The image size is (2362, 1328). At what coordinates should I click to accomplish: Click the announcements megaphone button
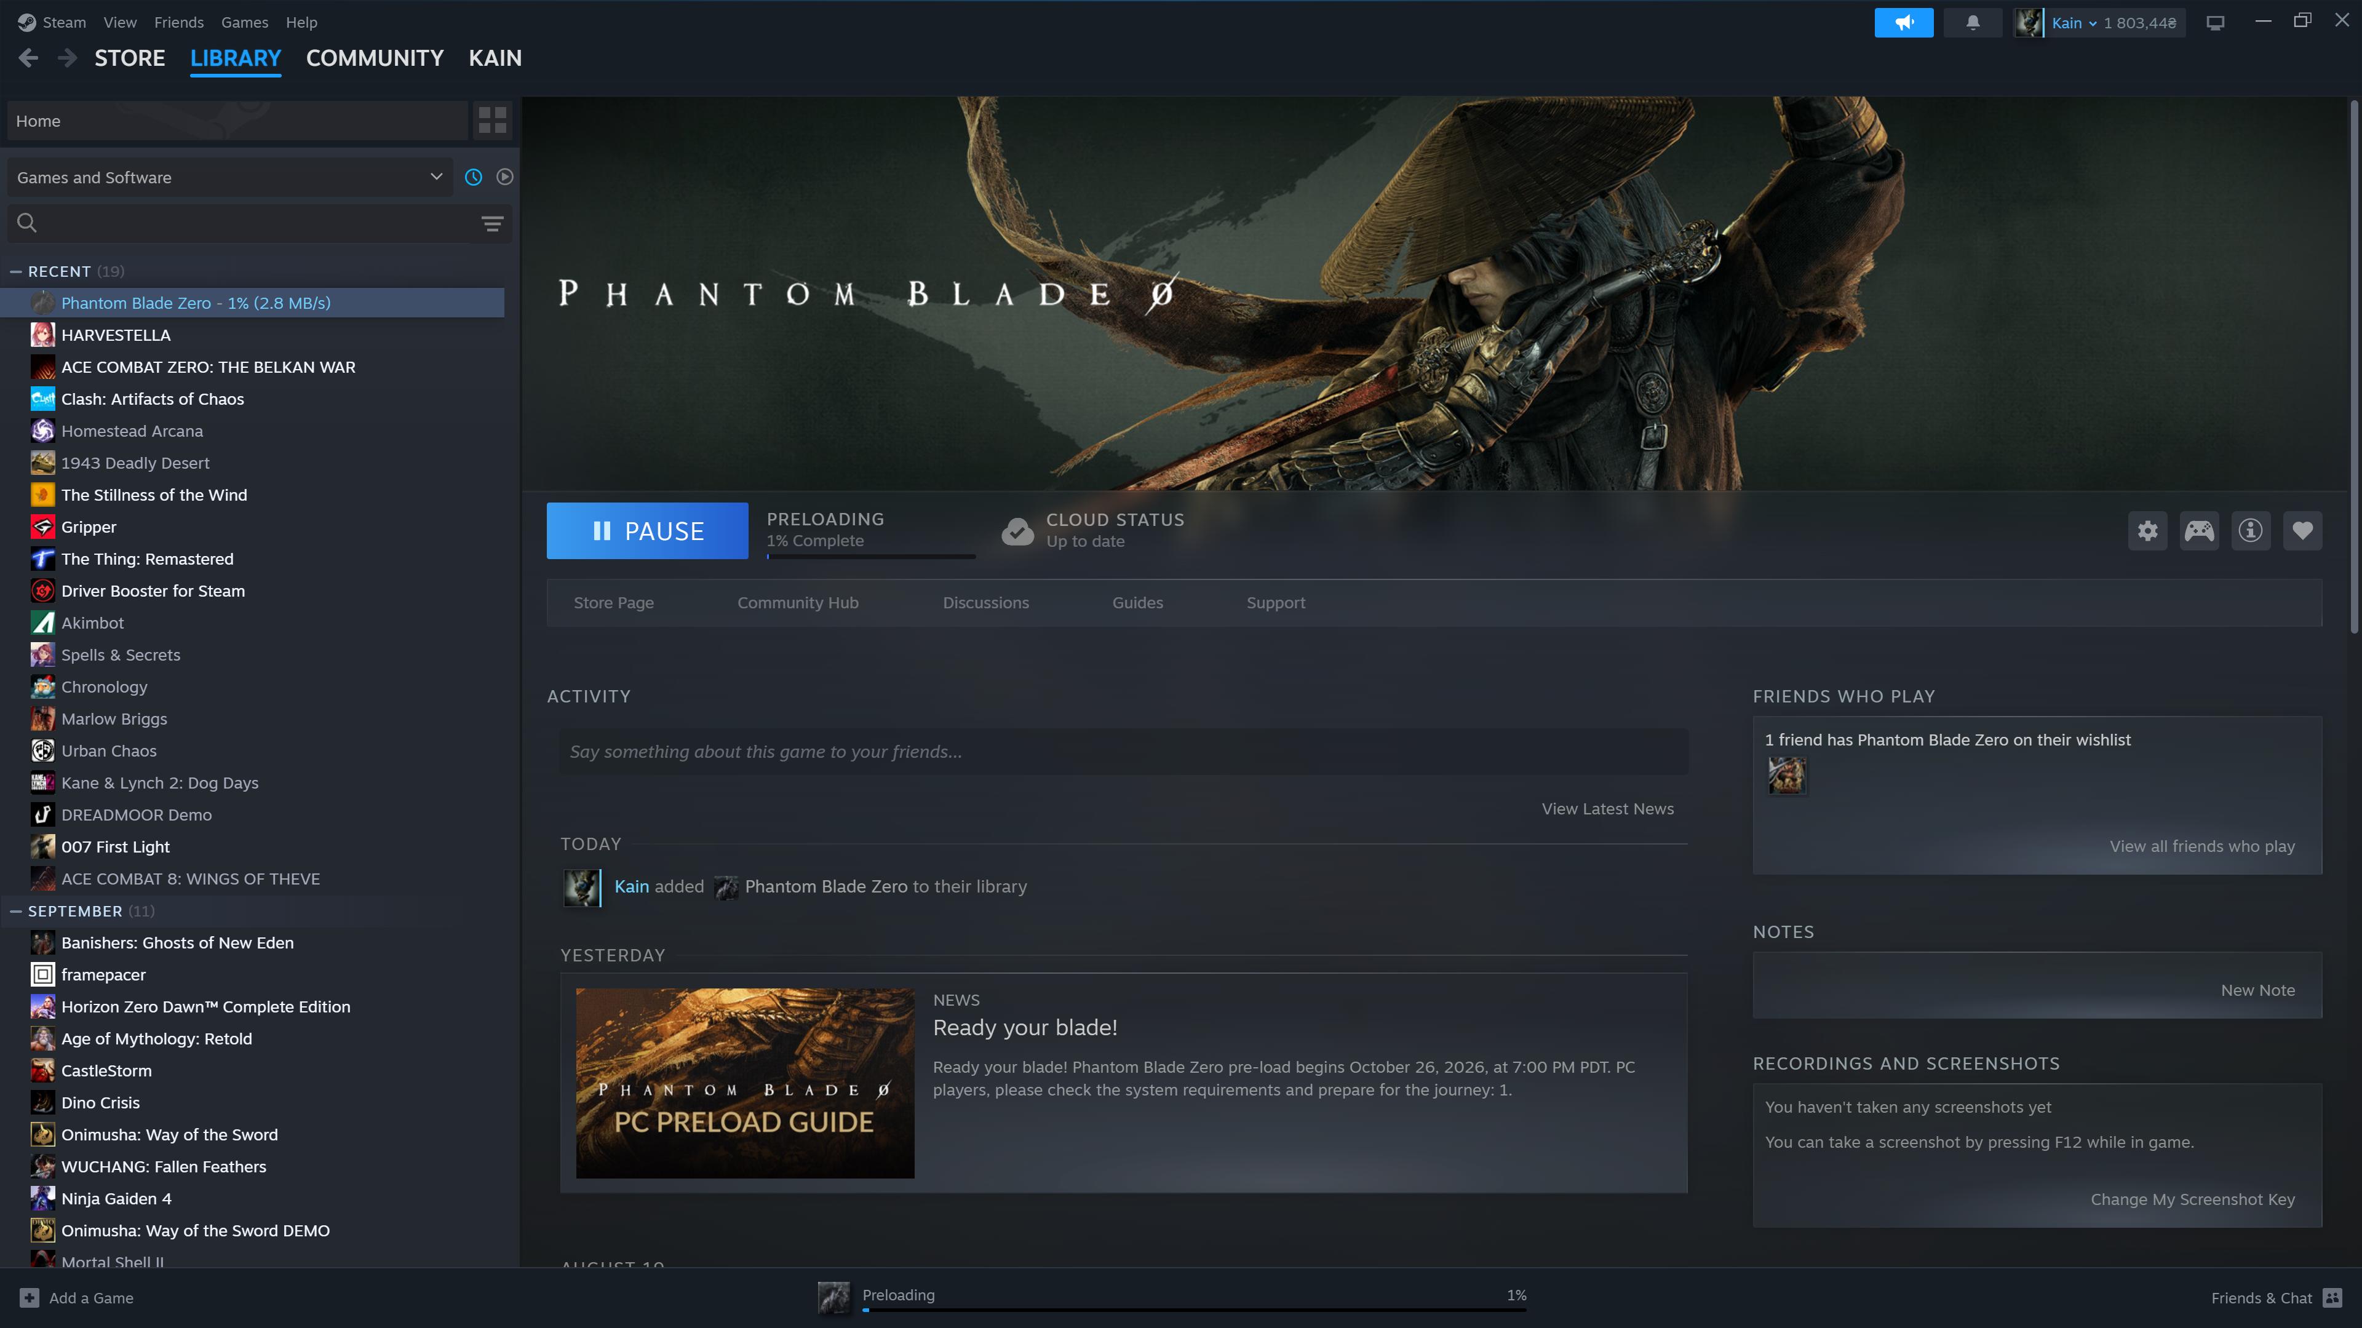pyautogui.click(x=1904, y=23)
